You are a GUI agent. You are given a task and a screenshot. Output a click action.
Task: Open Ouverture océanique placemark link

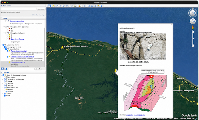17,21
